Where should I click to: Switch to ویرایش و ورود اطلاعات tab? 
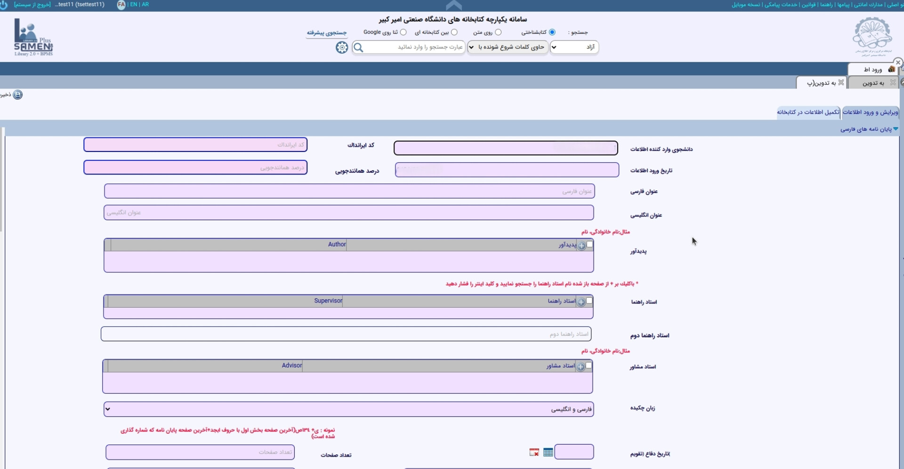tap(871, 112)
